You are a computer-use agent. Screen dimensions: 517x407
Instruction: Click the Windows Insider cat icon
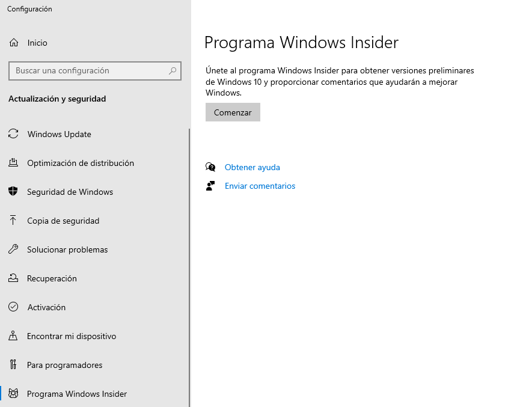click(x=13, y=394)
